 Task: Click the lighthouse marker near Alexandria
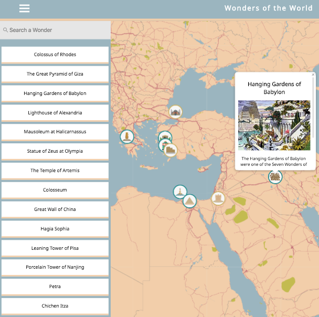180,192
